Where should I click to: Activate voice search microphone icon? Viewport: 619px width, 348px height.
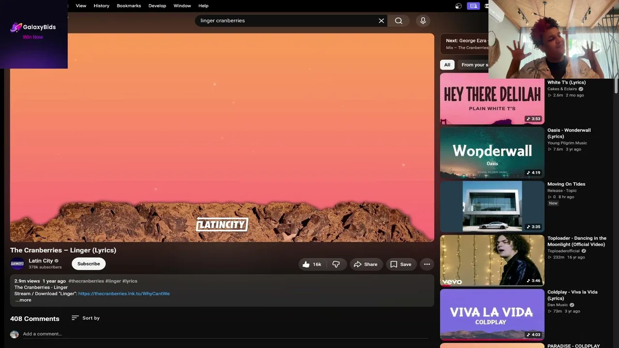423,21
